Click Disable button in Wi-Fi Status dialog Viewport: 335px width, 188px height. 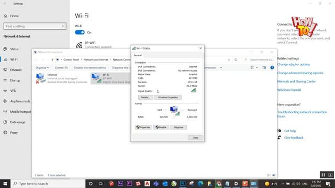click(161, 127)
